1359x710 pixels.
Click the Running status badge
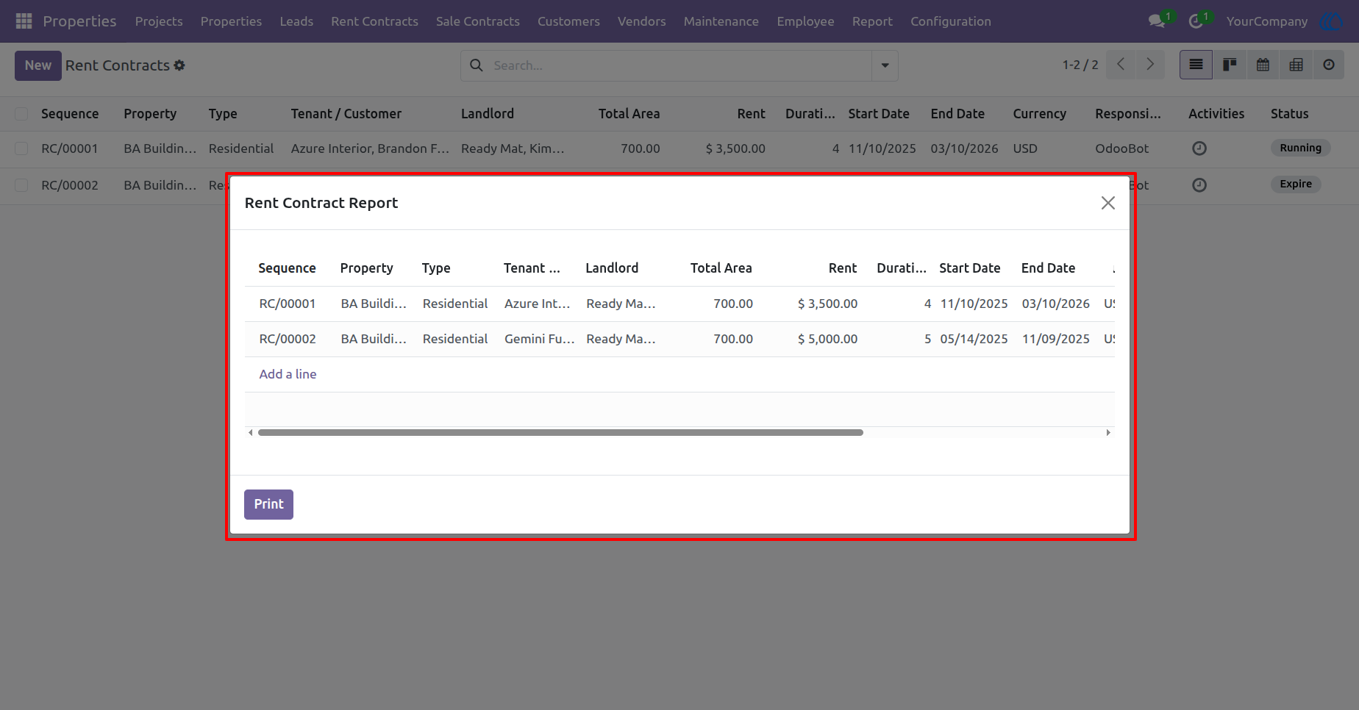click(x=1300, y=148)
